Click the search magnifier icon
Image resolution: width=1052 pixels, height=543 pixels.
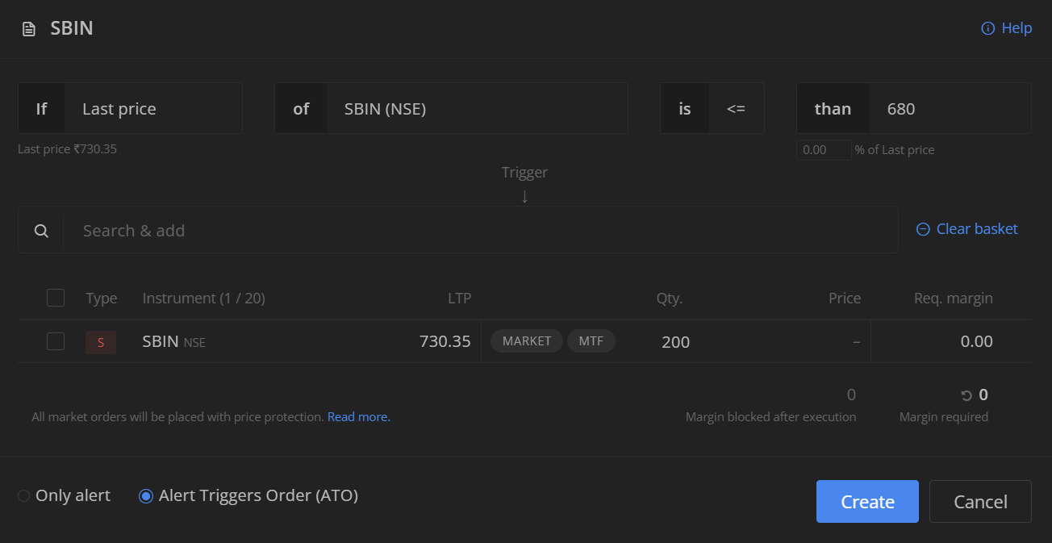41,231
